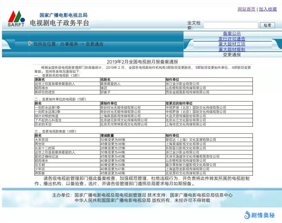
Task: Go to 发行许可通告 section
Action: tap(232, 39)
